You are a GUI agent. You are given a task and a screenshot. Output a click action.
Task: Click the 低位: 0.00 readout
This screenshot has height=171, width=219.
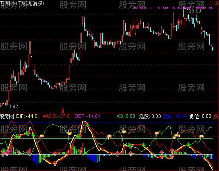pos(200,116)
